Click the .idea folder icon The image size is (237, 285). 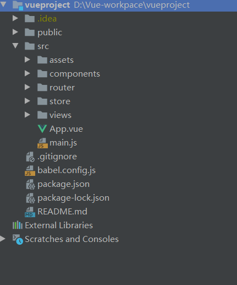[x=30, y=18]
